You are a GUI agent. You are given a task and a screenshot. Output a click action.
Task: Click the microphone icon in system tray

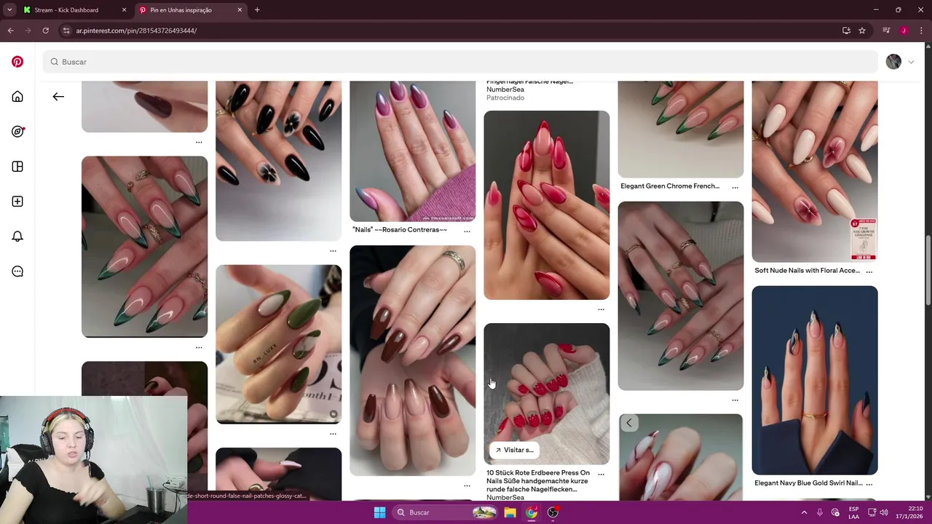(x=820, y=512)
